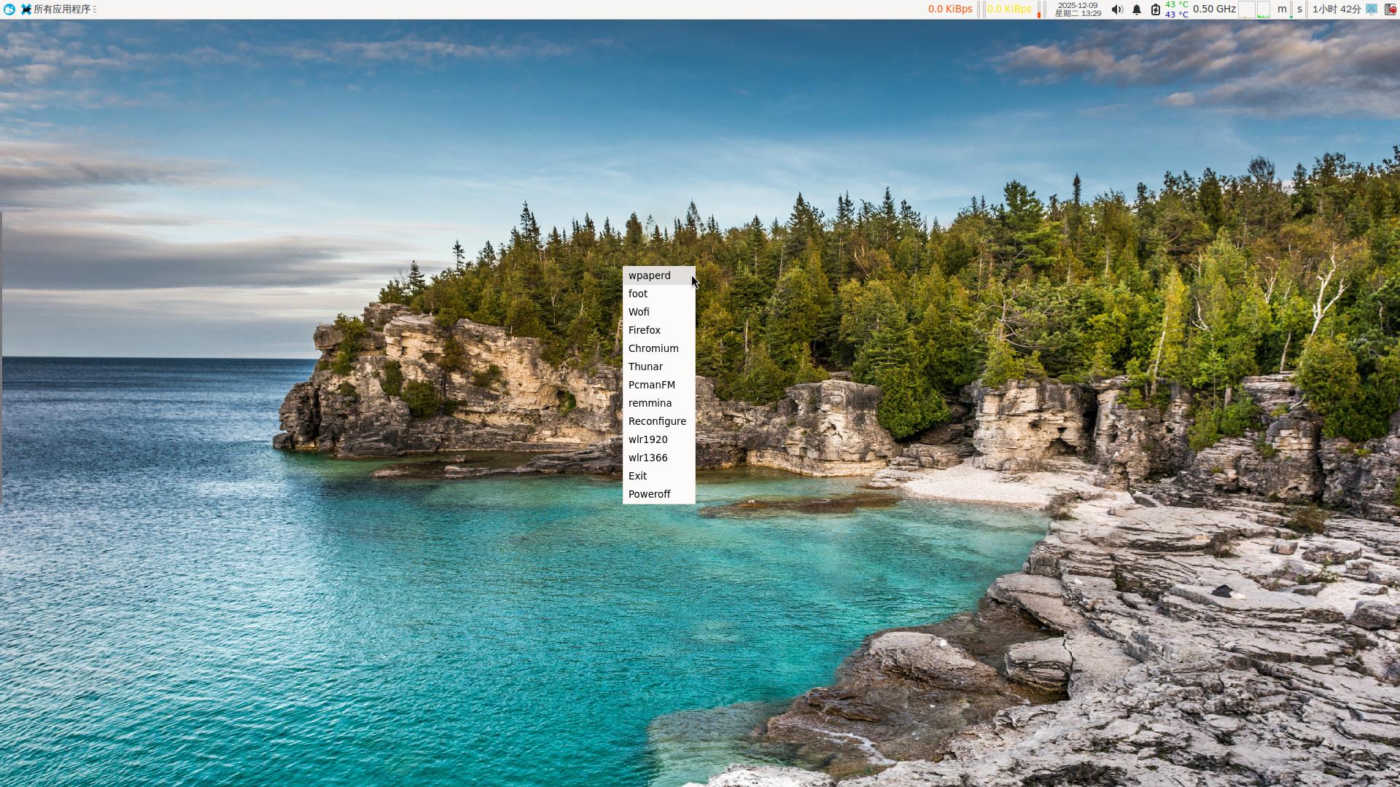
Task: Click the blue icon beside the uptime text
Action: pyautogui.click(x=1371, y=9)
